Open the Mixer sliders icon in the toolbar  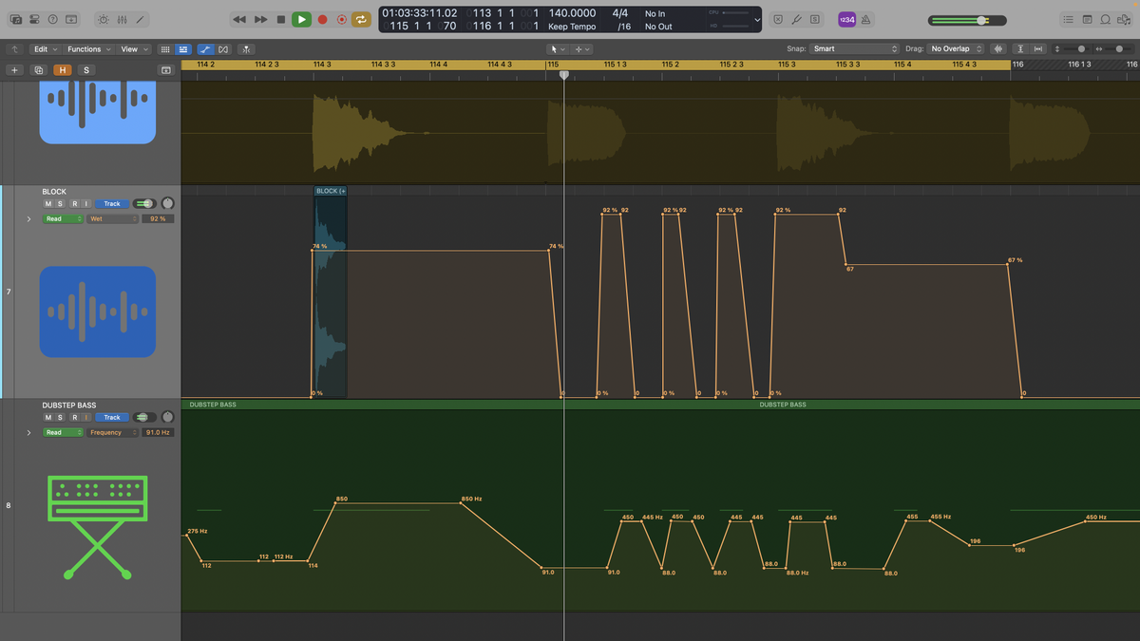(122, 19)
